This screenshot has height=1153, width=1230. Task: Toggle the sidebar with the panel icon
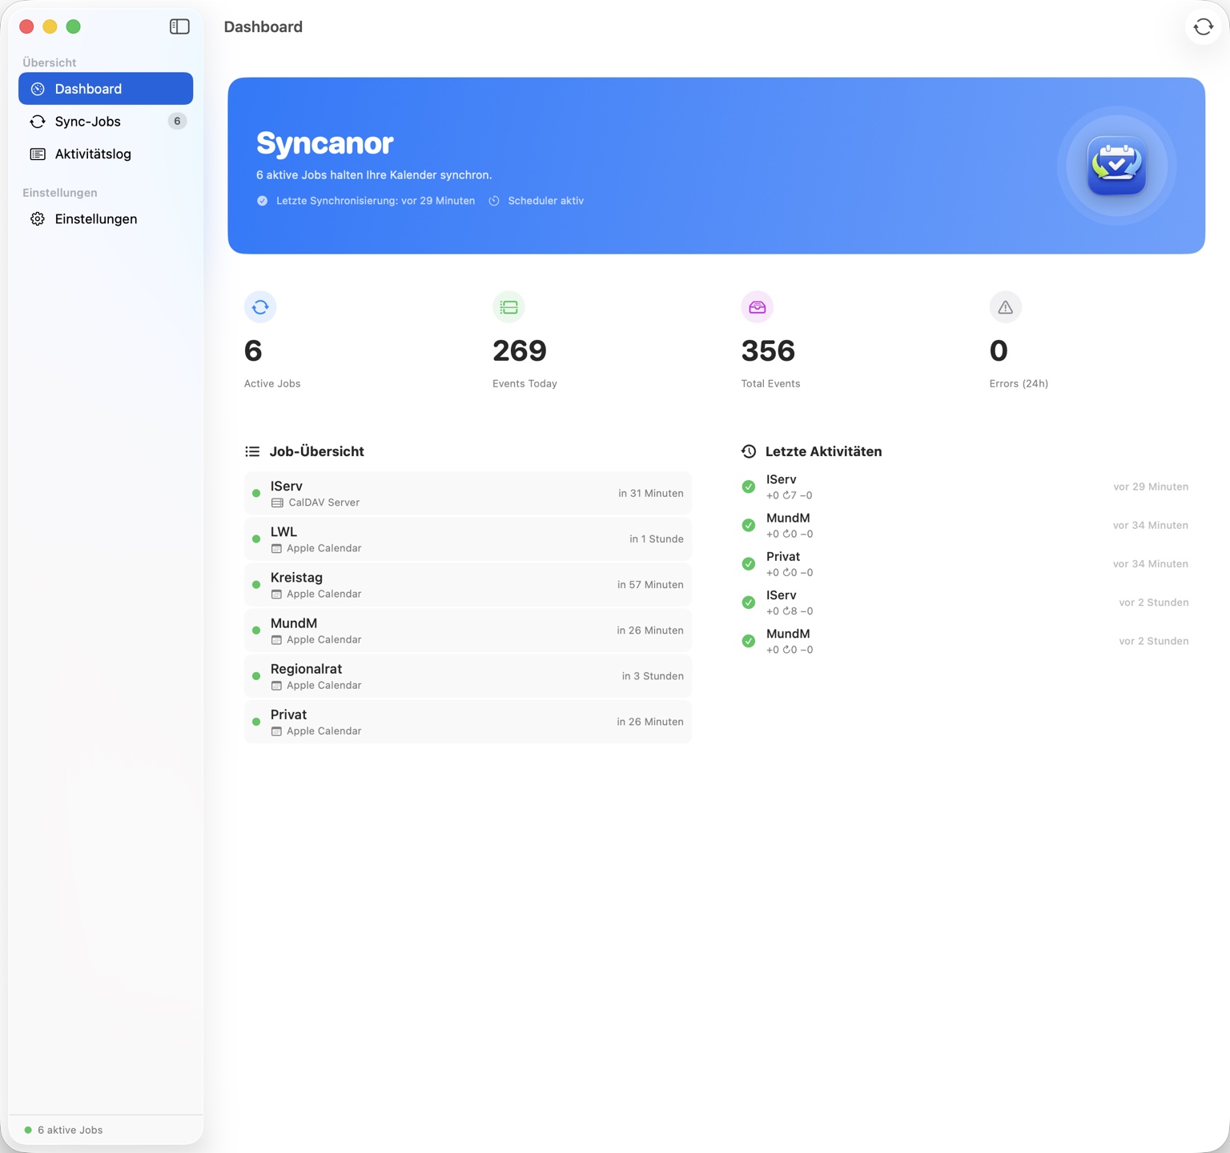coord(179,26)
